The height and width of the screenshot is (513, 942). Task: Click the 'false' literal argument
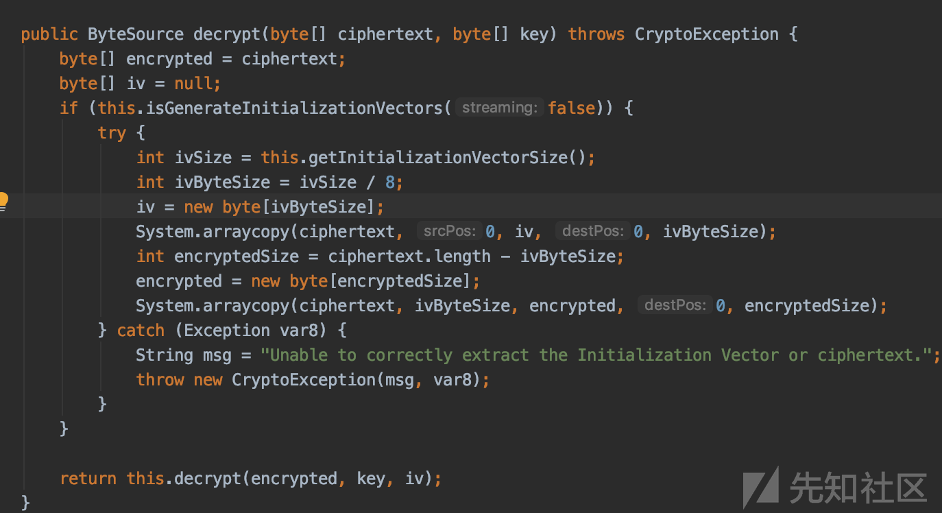571,108
